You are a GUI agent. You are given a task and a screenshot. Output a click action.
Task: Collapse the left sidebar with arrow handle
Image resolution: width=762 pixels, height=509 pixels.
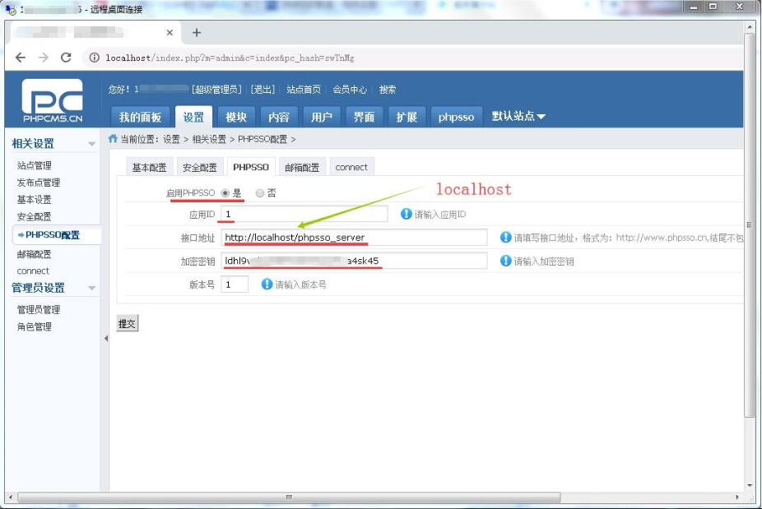tap(105, 339)
